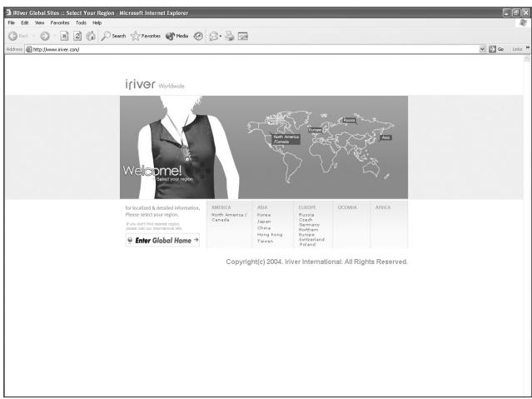Open the Northern Europe site link
Screen dimensions: 532x399
[308, 232]
